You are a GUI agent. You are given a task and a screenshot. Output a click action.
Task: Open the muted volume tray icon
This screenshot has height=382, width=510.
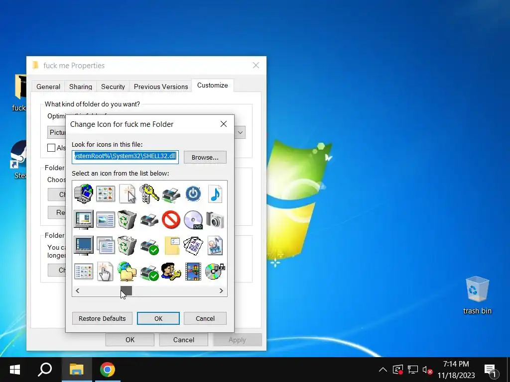tap(427, 370)
